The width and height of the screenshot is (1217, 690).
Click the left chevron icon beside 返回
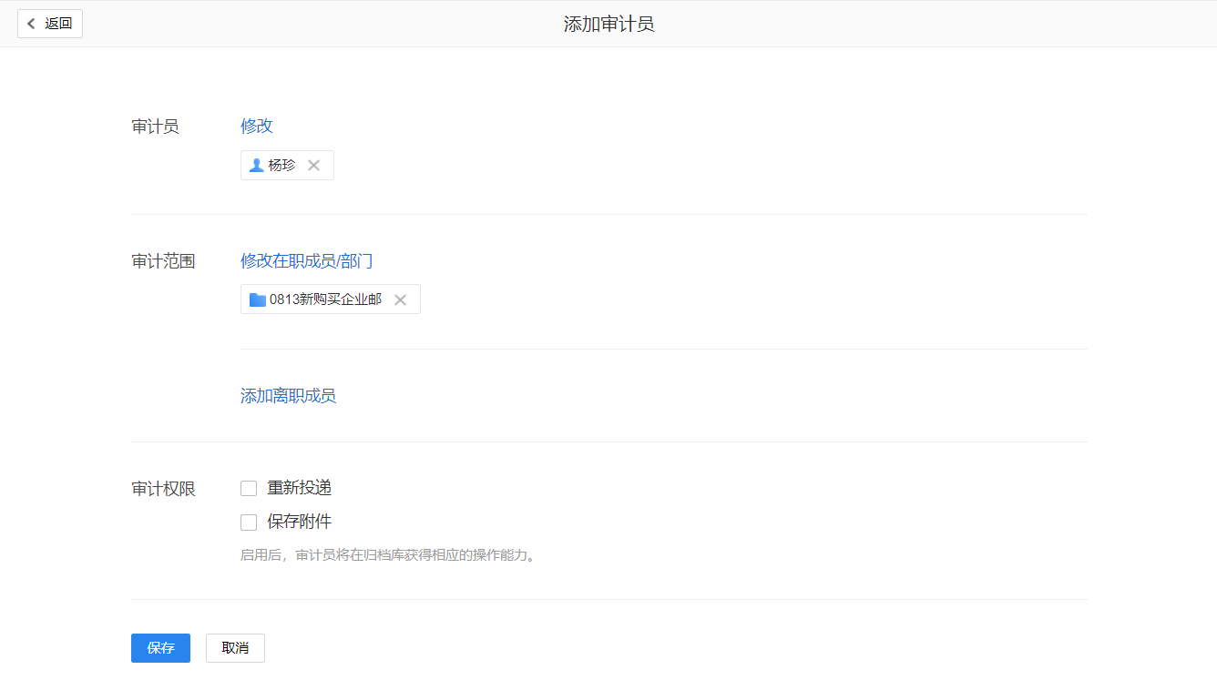(30, 23)
